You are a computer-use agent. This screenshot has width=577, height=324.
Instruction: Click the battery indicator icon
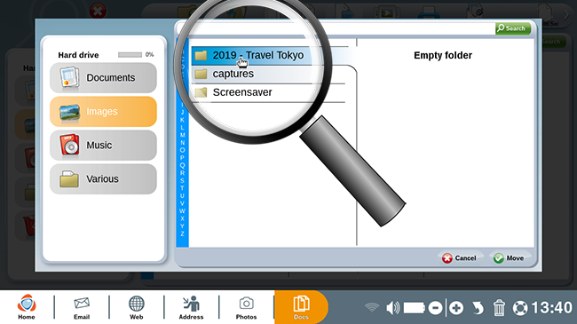[x=415, y=307]
